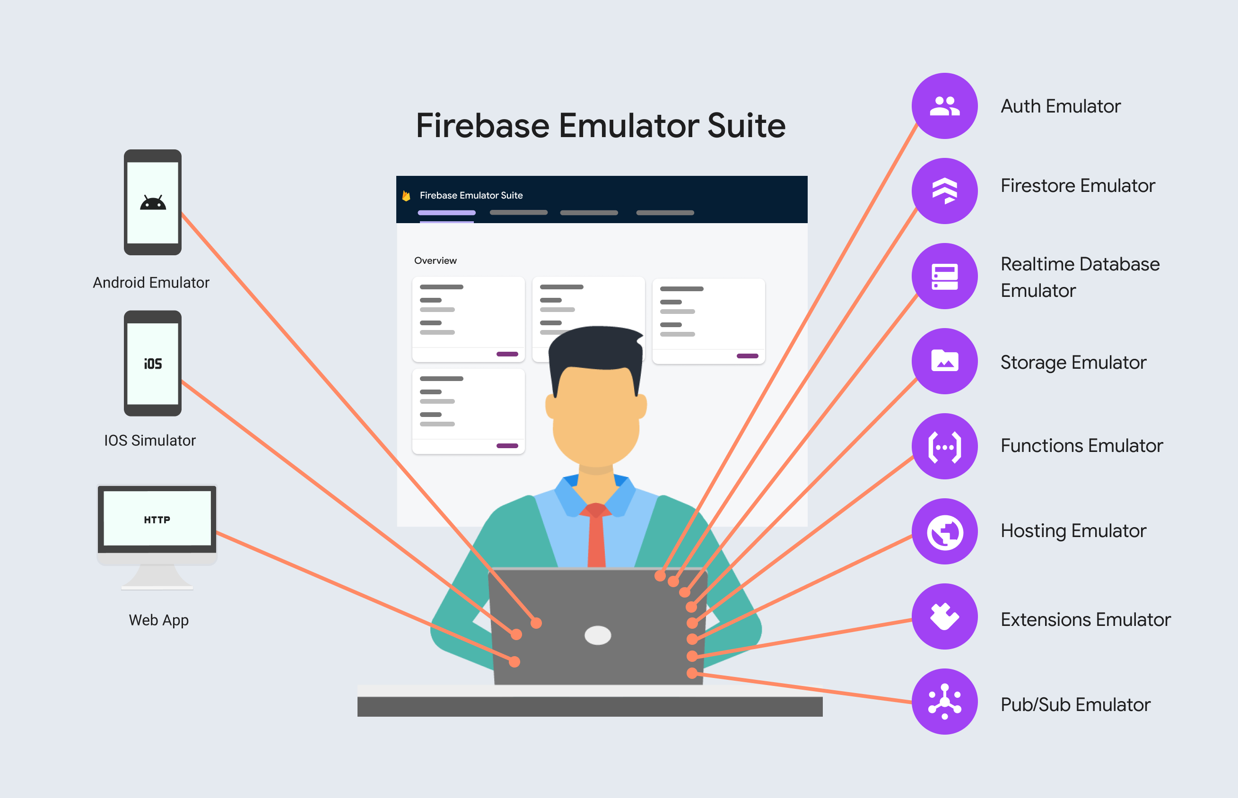The image size is (1238, 798).
Task: Click the Firebase flame logo icon
Action: 404,192
